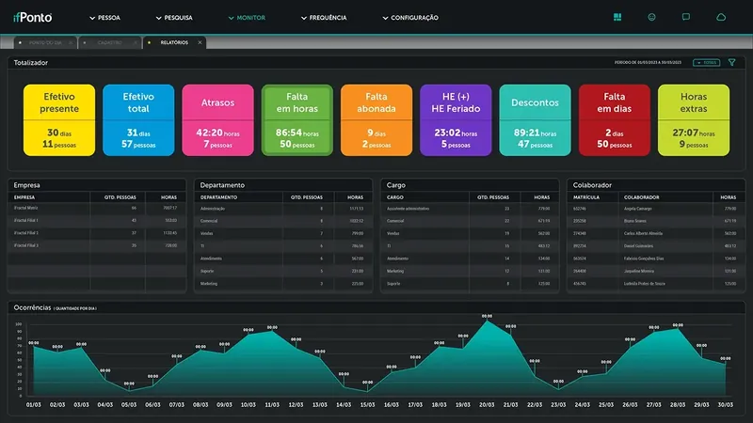Click the chart data point above 28/03

click(678, 325)
